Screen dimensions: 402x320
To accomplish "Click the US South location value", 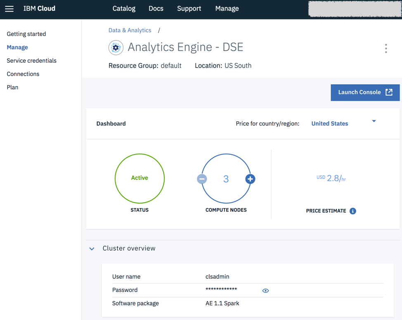I will coord(238,66).
